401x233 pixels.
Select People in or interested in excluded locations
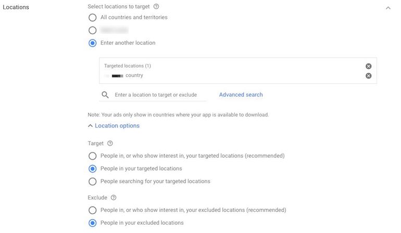pyautogui.click(x=92, y=210)
